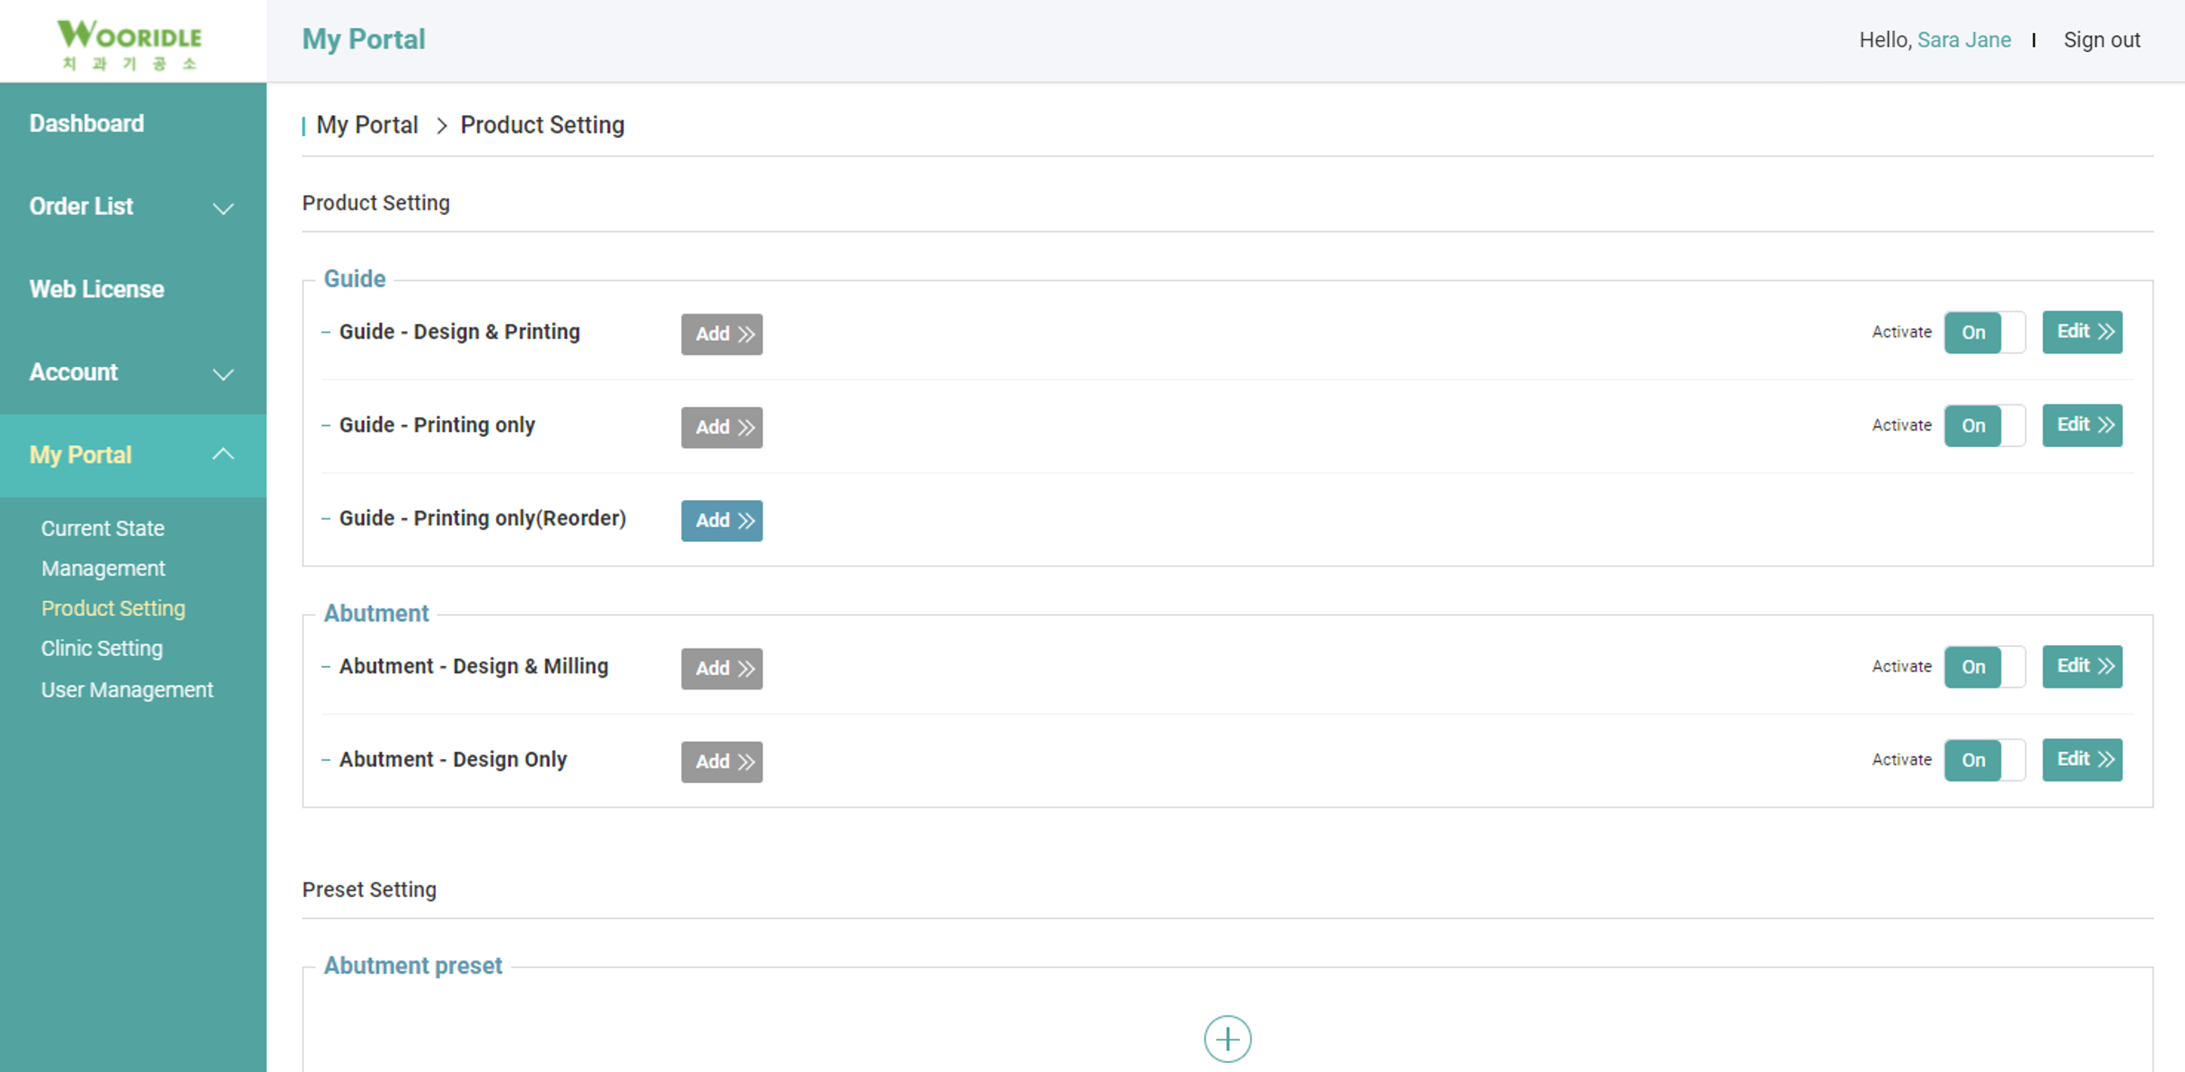2185x1072 pixels.
Task: Expand the Account section chevron
Action: pyautogui.click(x=222, y=374)
